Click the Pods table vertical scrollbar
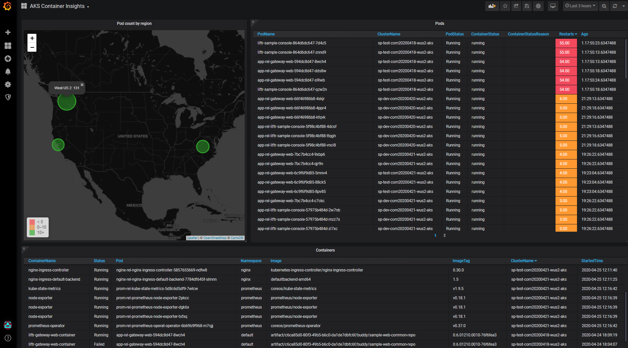This screenshot has height=348, width=628. click(626, 59)
